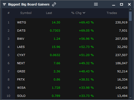Open the filter icon beside the title
Viewport: 134px width, 100px height.
(x=4, y=4)
